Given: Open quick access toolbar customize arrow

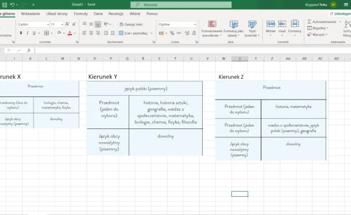Looking at the screenshot, I should pyautogui.click(x=34, y=5).
